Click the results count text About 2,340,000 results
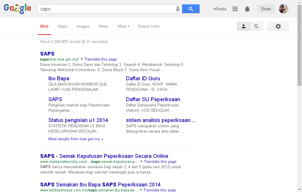The height and width of the screenshot is (192, 302). pos(73,42)
